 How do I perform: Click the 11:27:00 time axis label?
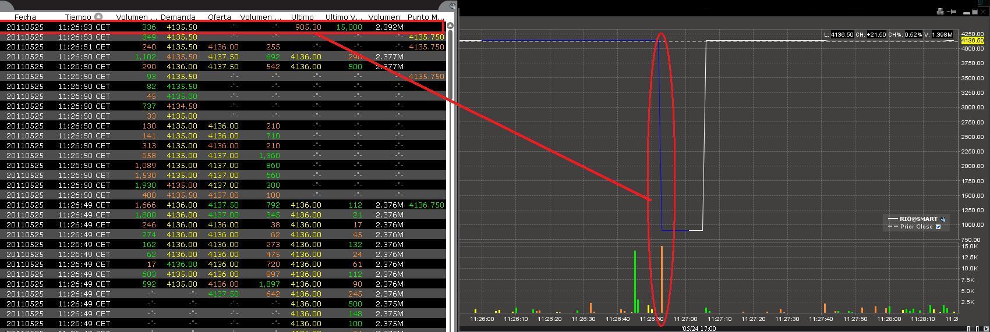coord(685,319)
